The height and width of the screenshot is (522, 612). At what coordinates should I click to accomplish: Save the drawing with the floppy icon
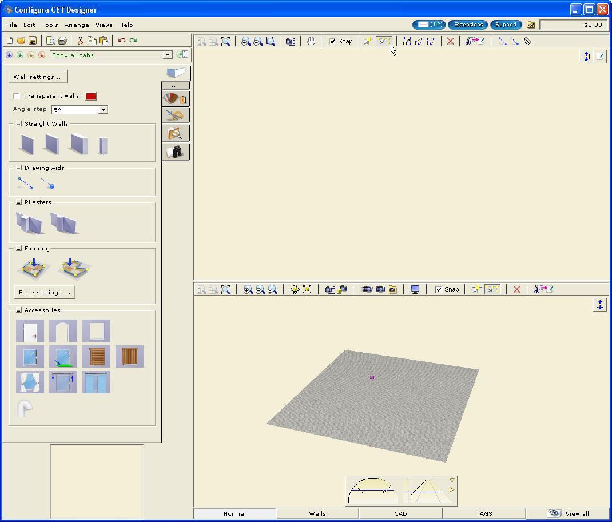coord(33,40)
